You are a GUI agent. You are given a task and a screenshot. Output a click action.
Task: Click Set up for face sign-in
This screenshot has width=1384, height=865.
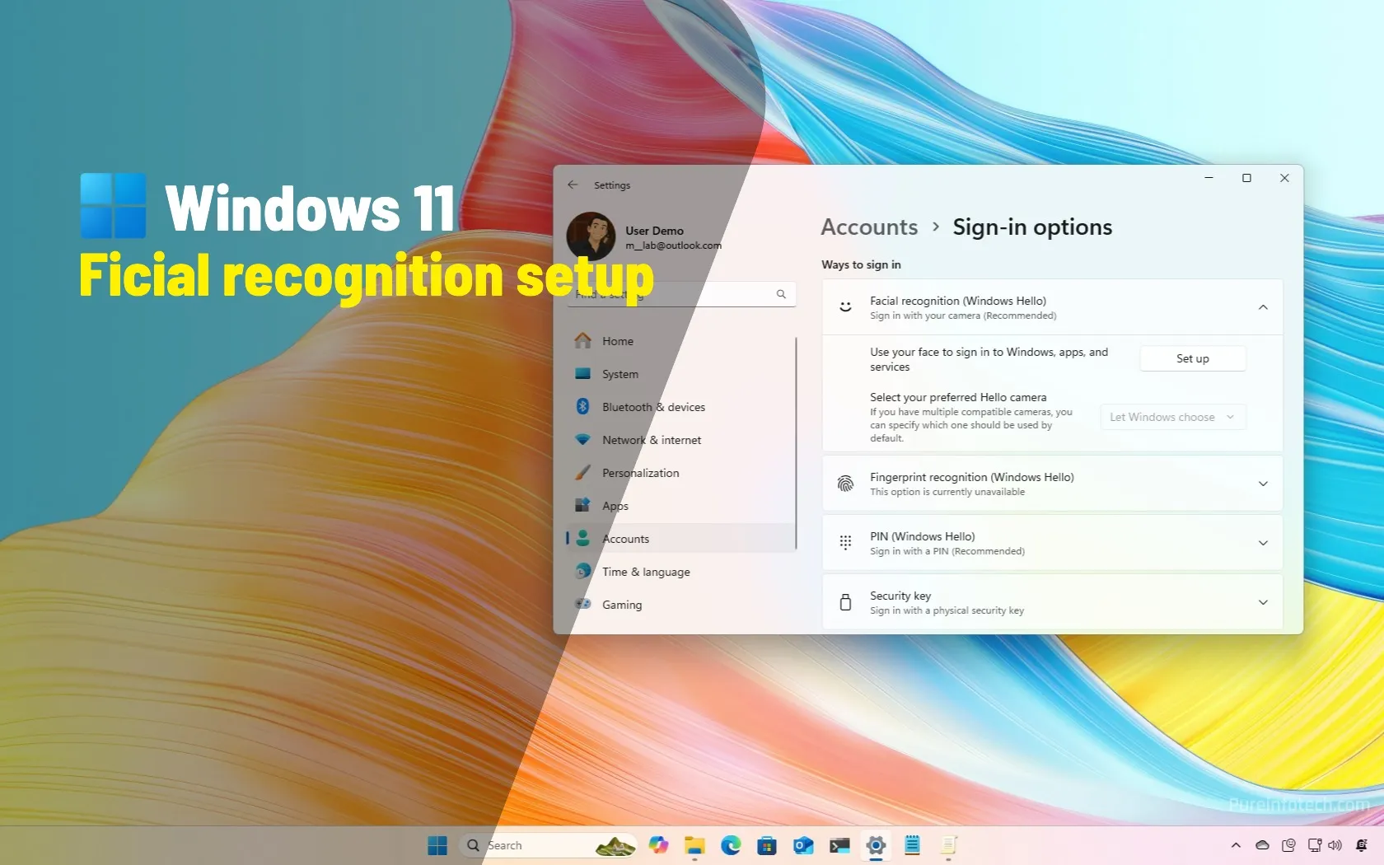pos(1192,358)
